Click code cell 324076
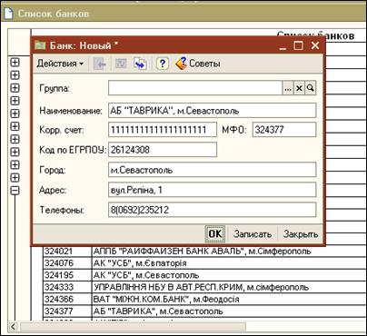The height and width of the screenshot is (336, 367). (x=67, y=263)
